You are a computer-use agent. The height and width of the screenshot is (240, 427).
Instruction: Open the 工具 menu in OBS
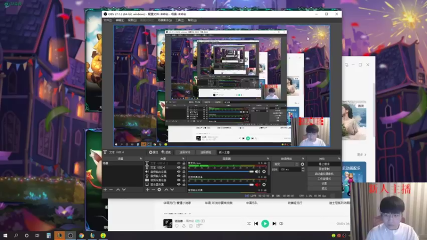[x=179, y=20]
